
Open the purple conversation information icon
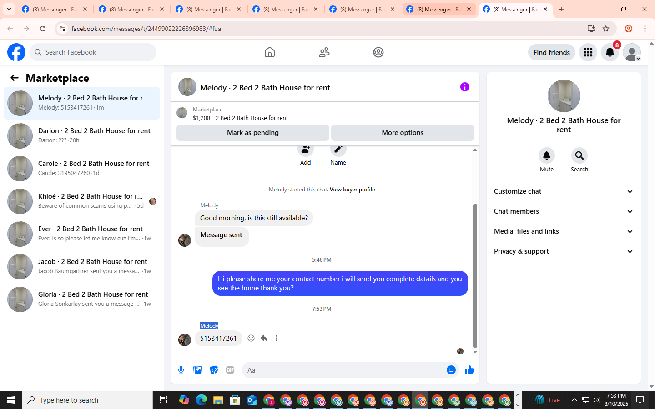click(x=464, y=87)
